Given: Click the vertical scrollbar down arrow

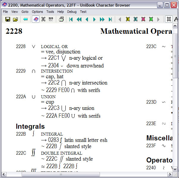Looking at the screenshot, I should (175, 169).
